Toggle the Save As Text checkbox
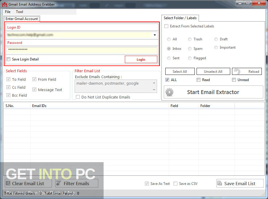 [x=147, y=183]
